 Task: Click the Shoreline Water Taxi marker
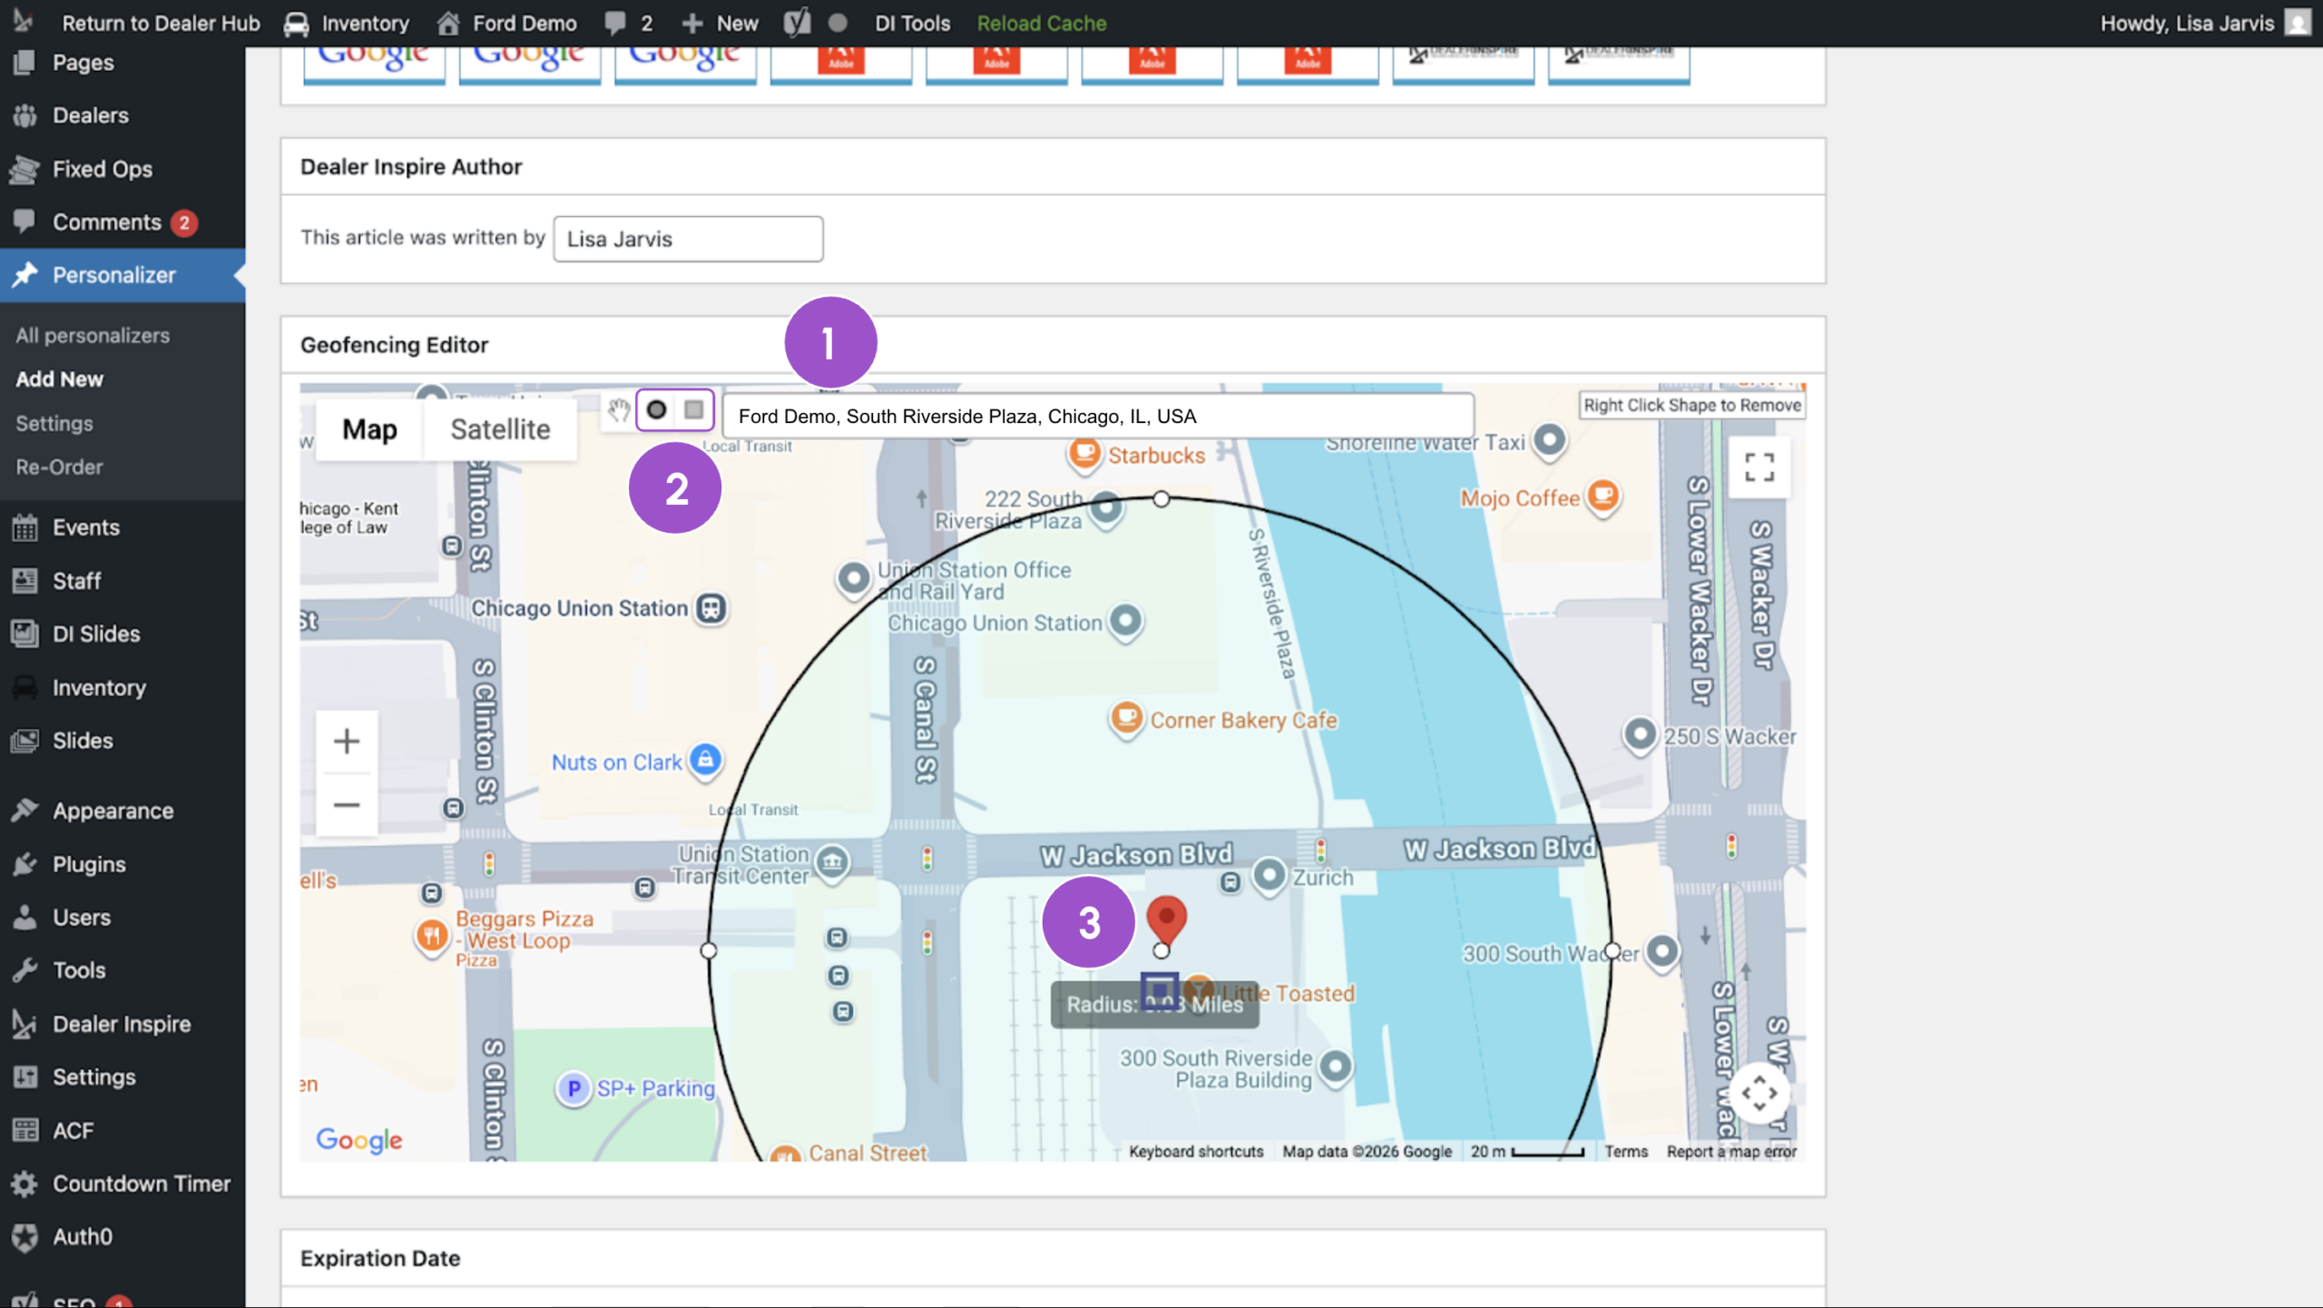click(1550, 441)
